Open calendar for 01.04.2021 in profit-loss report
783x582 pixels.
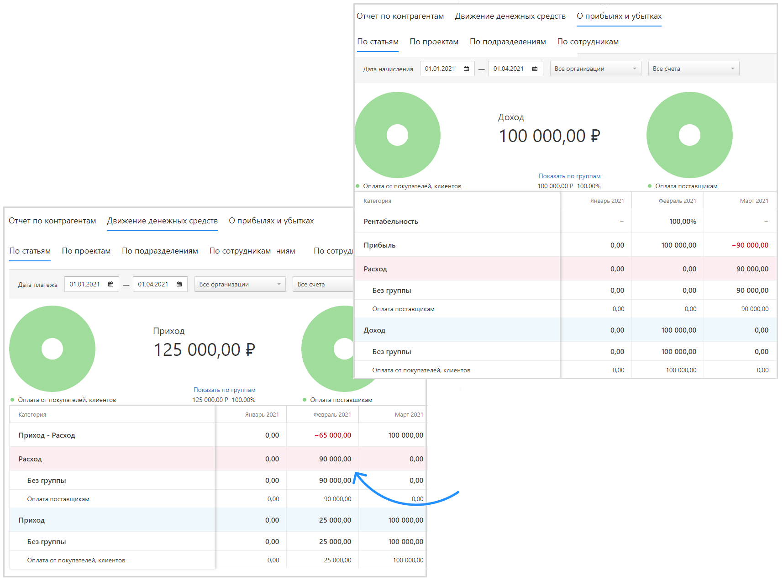[x=535, y=69]
